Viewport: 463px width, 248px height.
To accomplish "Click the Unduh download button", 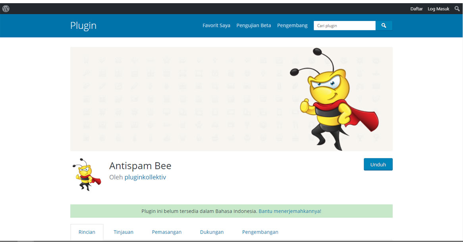I will click(378, 164).
